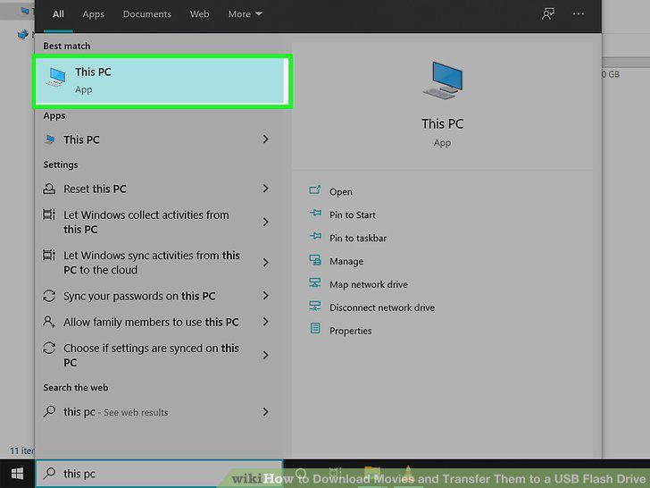Viewport: 650px width, 488px height.
Task: Open the This PC best match result
Action: click(x=162, y=81)
